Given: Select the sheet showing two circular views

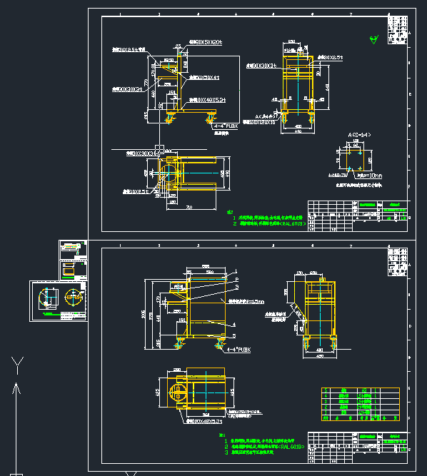Looking at the screenshot, I should click(59, 301).
